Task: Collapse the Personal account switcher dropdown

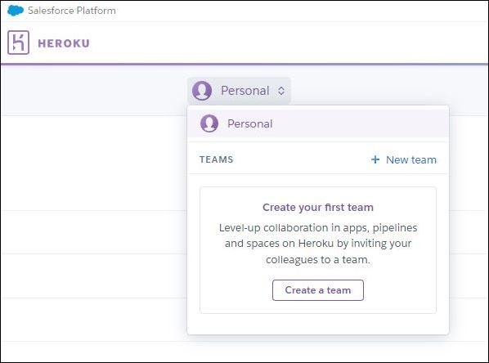Action: (240, 91)
